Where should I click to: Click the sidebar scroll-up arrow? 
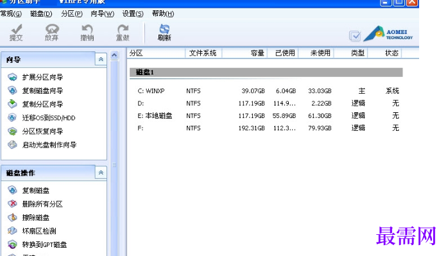pos(114,55)
